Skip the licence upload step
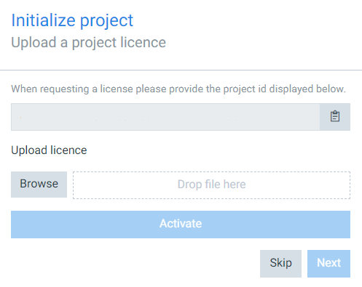The image size is (362, 287). point(280,264)
